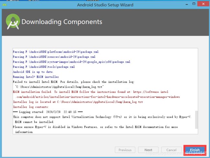Image resolution: width=210 pixels, height=158 pixels.
Task: Click the Finish button
Action: coord(195,150)
